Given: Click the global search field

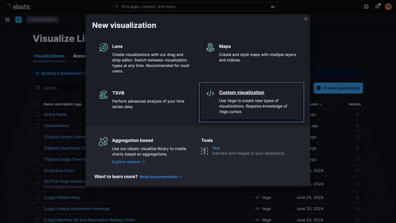Looking at the screenshot, I should 195,6.
